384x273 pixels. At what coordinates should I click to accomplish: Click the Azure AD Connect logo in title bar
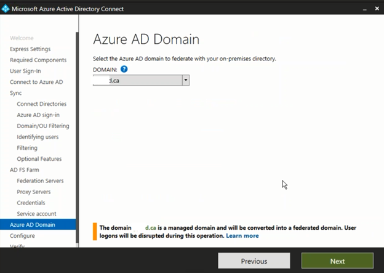click(5, 9)
